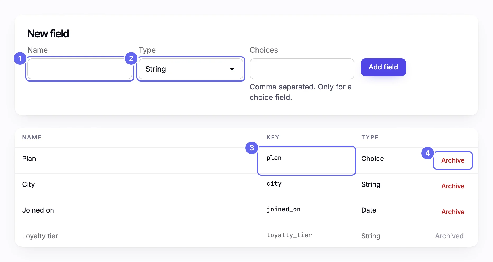Click the String type in Loyalty tier row
Screen dimensions: 493x262
pos(371,236)
